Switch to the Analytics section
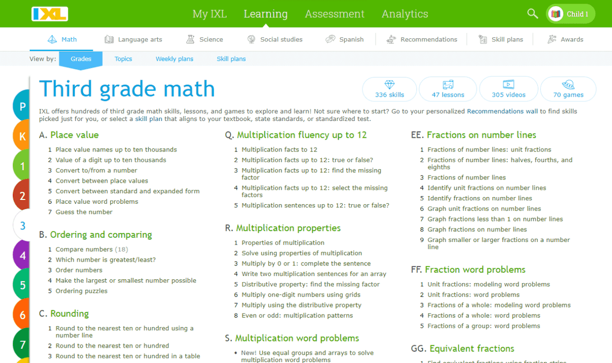612x363 pixels. point(405,14)
